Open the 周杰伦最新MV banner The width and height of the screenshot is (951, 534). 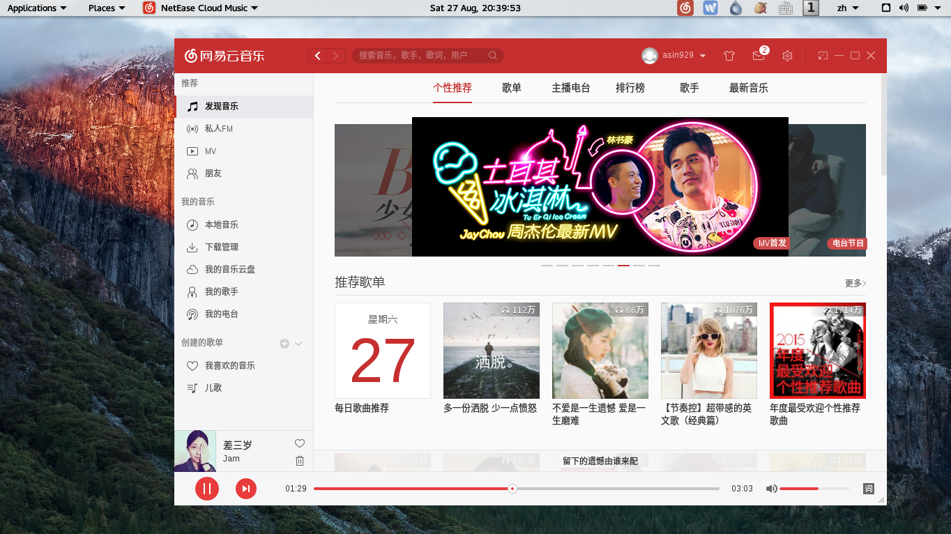600,187
